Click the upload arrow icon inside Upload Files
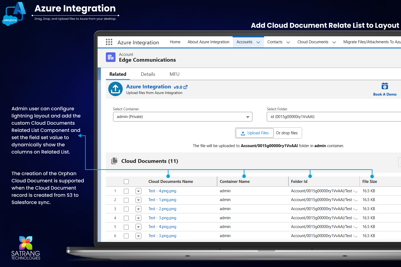 click(244, 133)
